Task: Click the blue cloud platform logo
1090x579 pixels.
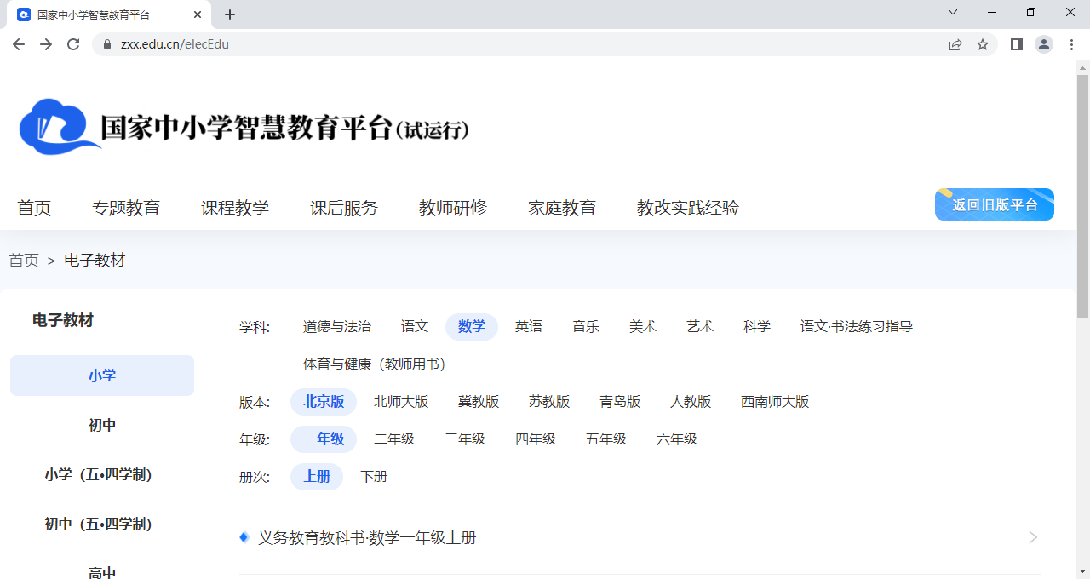Action: [x=60, y=126]
